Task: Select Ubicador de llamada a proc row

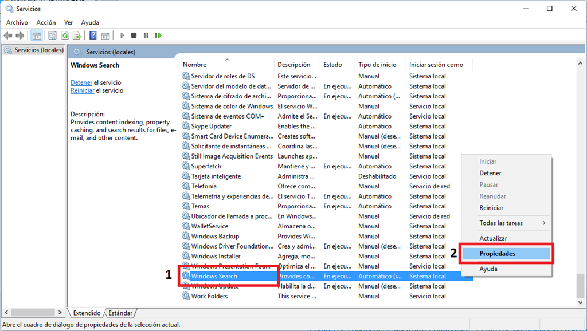Action: tap(327, 216)
